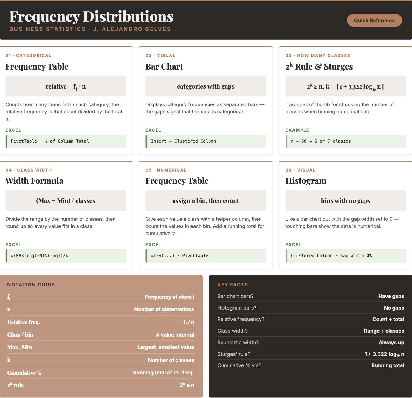The height and width of the screenshot is (398, 412).
Task: Click the Cumulative % notation row
Action: [101, 373]
